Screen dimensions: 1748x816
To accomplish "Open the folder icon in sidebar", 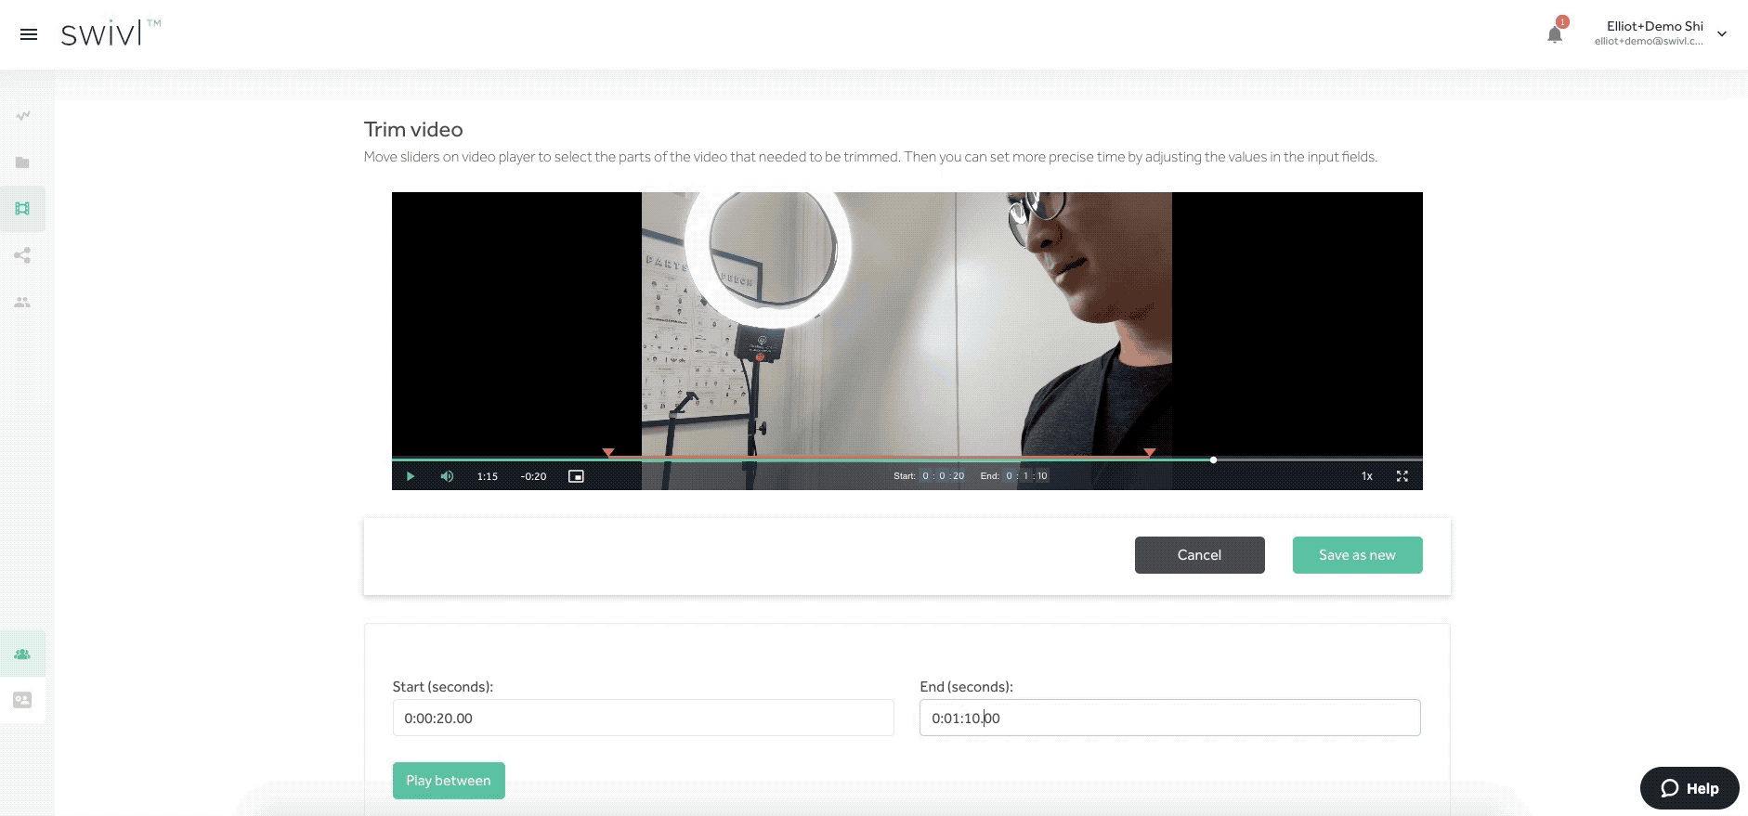I will [x=22, y=162].
